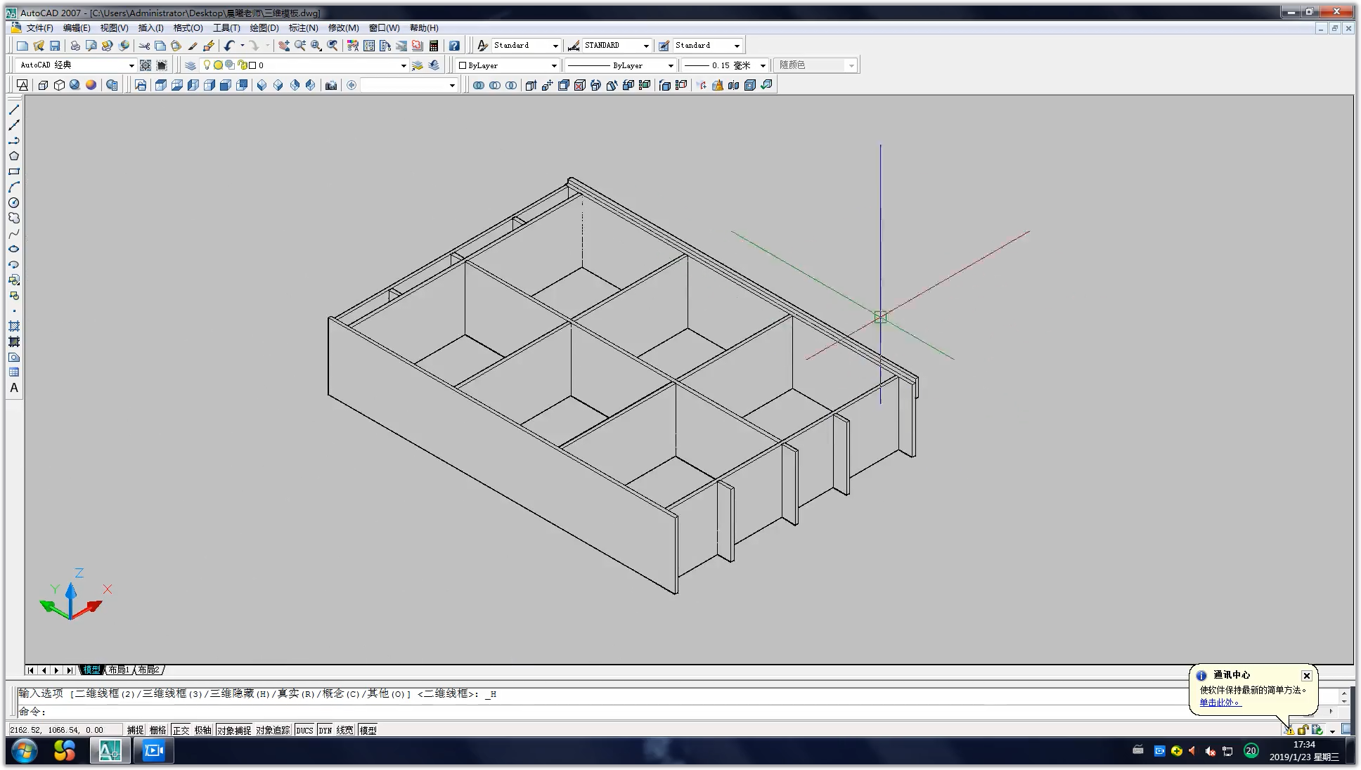Select the Realistic visual style sphere icon

(x=75, y=85)
